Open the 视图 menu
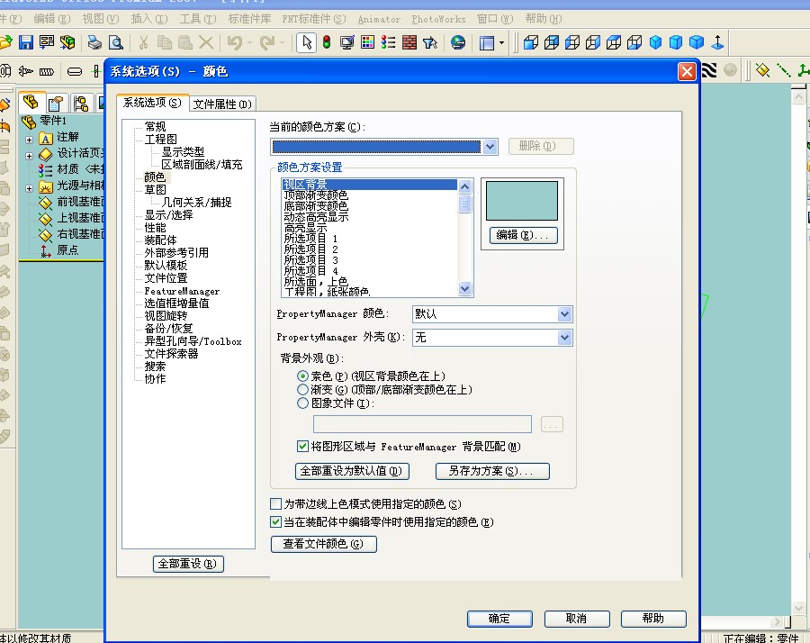Screen dimensions: 810x643 [x=101, y=19]
